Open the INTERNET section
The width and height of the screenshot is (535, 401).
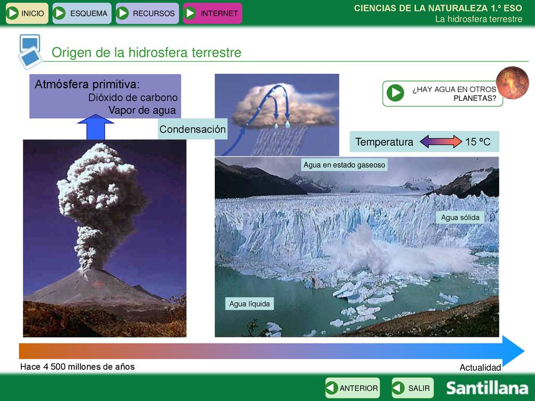pyautogui.click(x=213, y=13)
